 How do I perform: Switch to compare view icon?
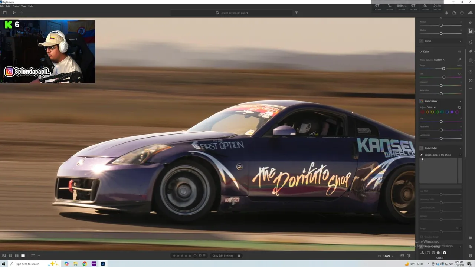[x=17, y=256]
